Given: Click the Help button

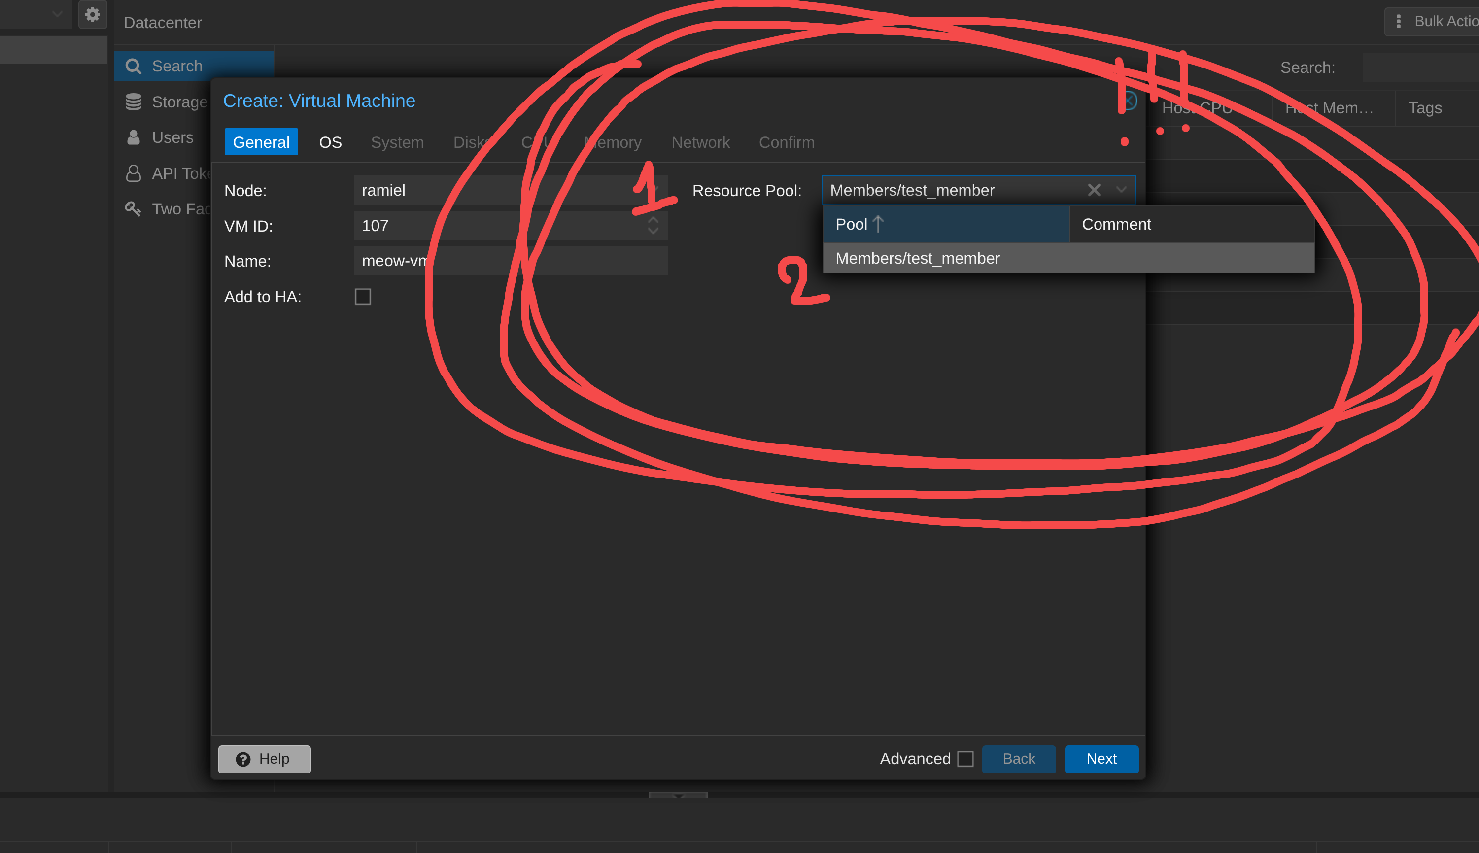Looking at the screenshot, I should click(264, 759).
